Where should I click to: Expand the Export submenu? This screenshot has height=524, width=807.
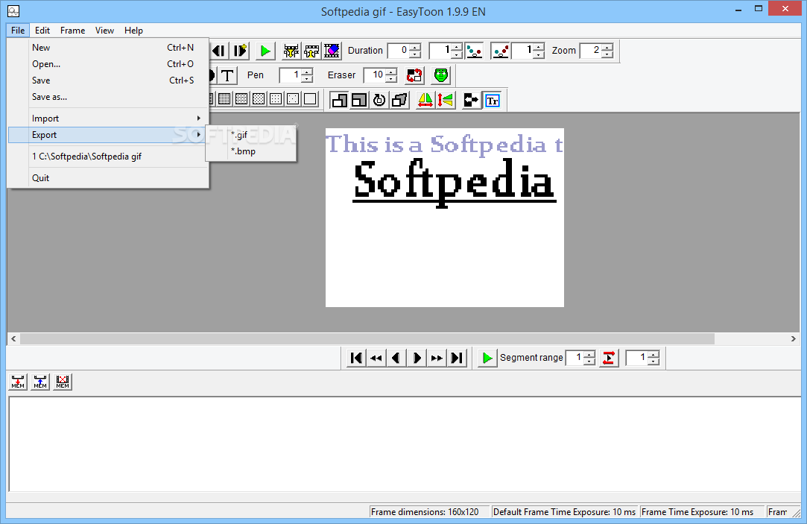(108, 135)
